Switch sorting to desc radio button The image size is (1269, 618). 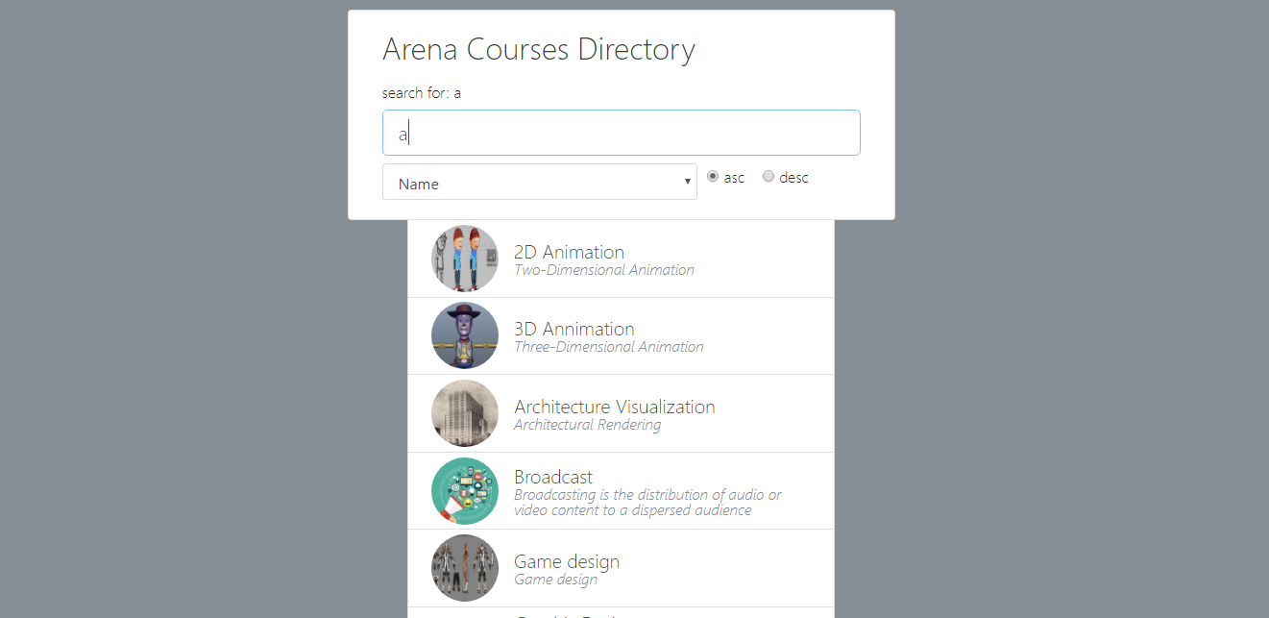769,177
